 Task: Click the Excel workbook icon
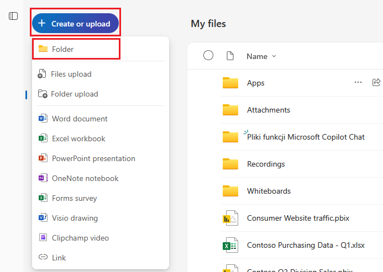(x=43, y=138)
